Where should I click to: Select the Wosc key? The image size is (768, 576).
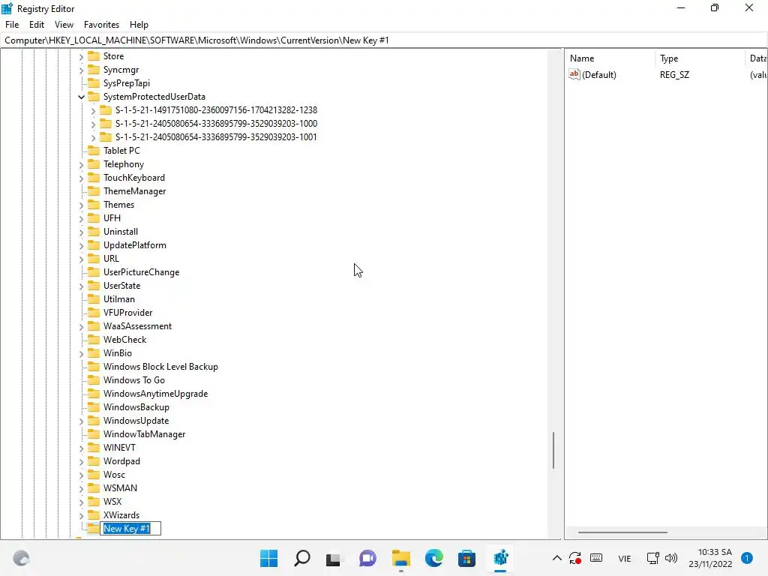[x=114, y=475]
